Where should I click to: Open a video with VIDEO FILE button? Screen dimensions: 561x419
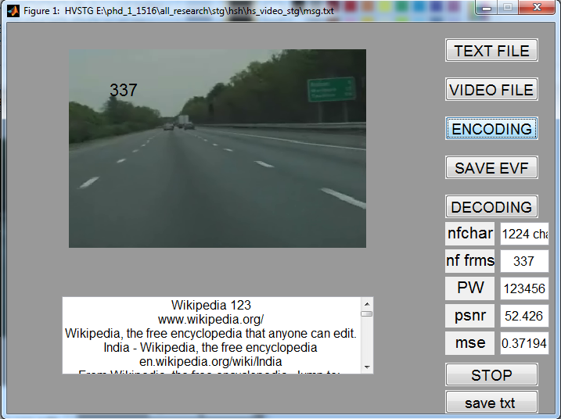coord(491,89)
